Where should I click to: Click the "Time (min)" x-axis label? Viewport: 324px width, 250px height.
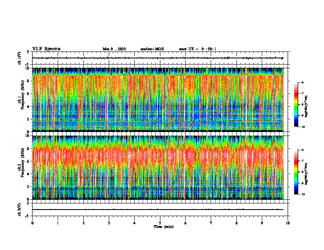click(164, 227)
